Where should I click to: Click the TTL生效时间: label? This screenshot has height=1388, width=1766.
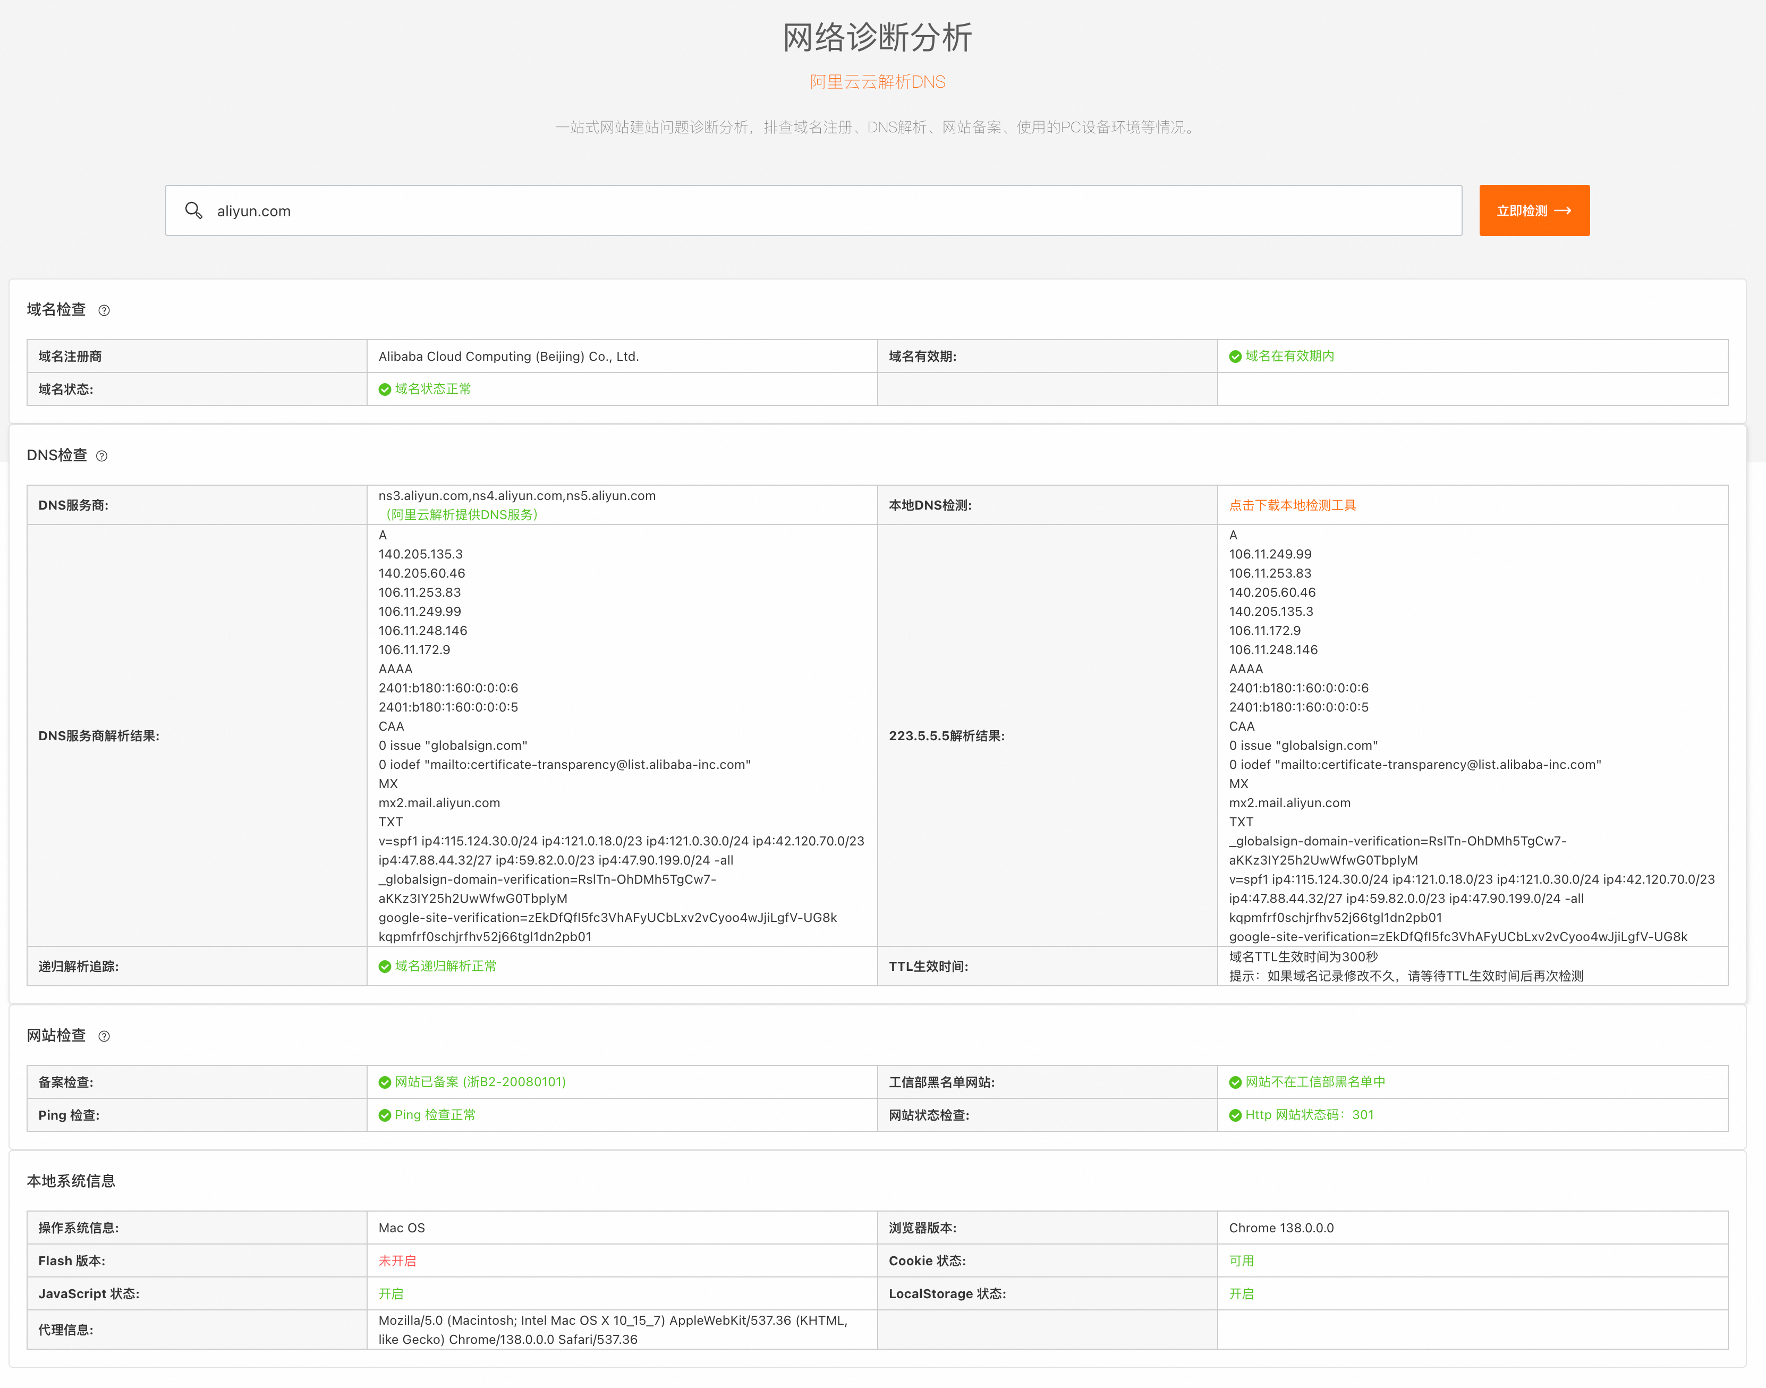pos(929,967)
